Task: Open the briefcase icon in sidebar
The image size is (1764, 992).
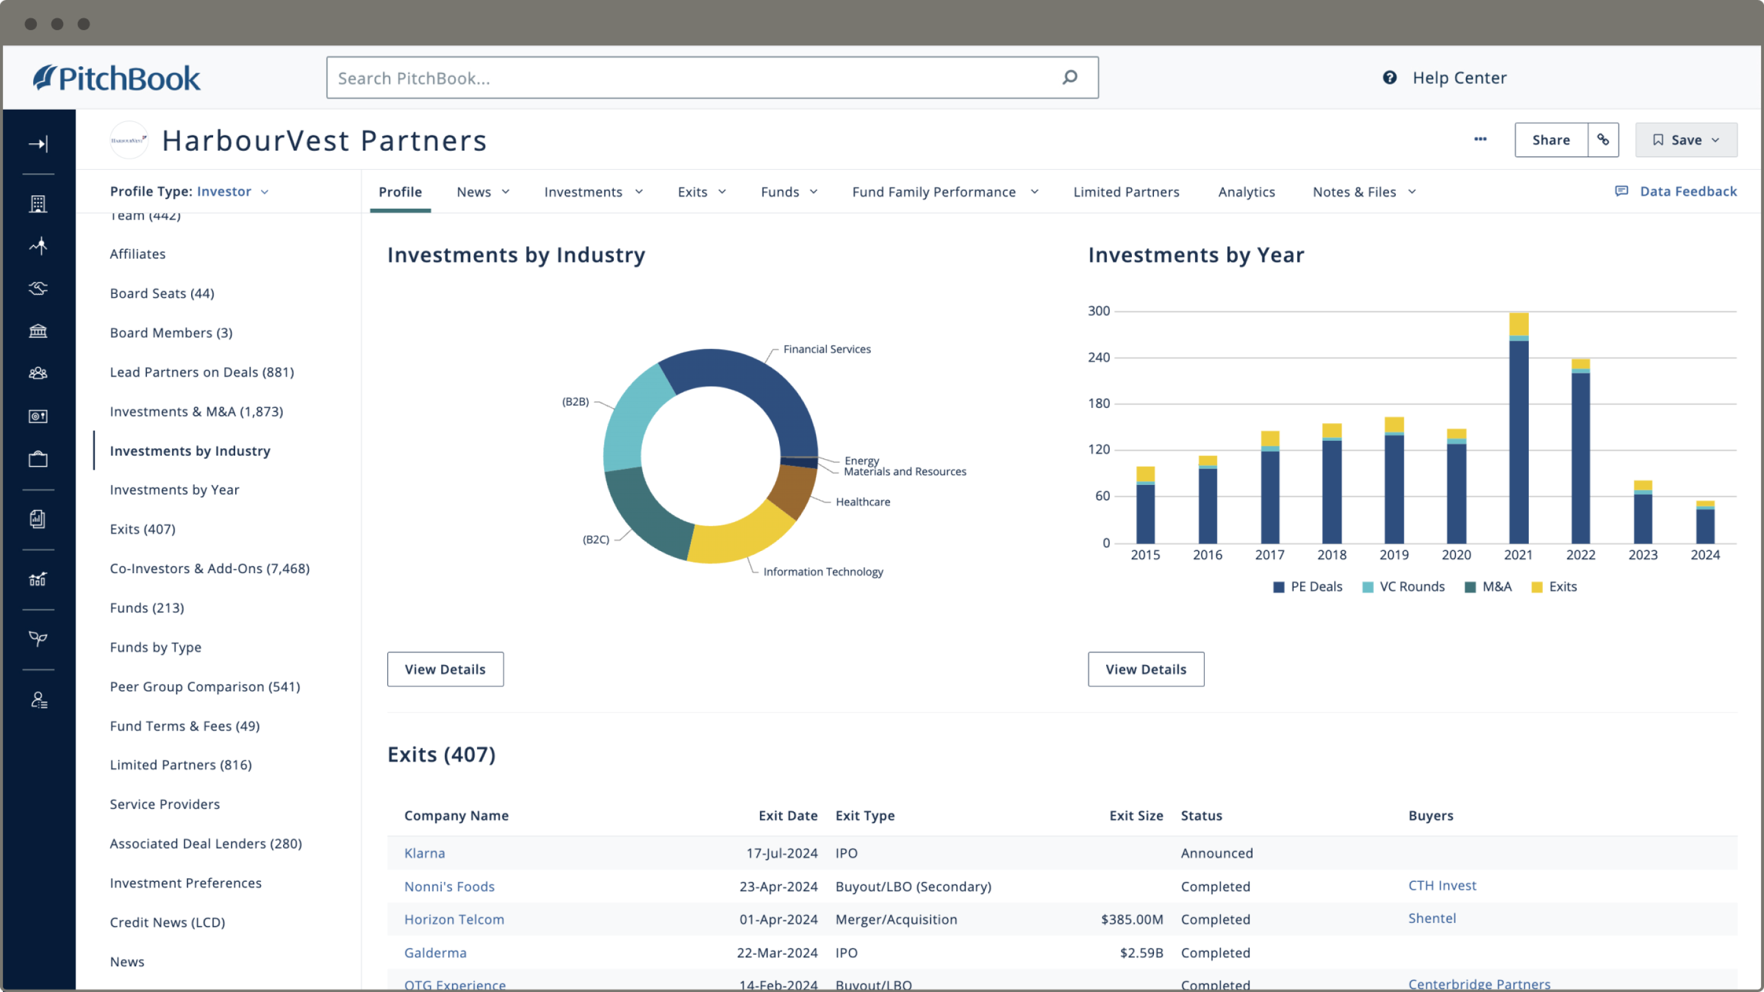Action: pos(37,459)
